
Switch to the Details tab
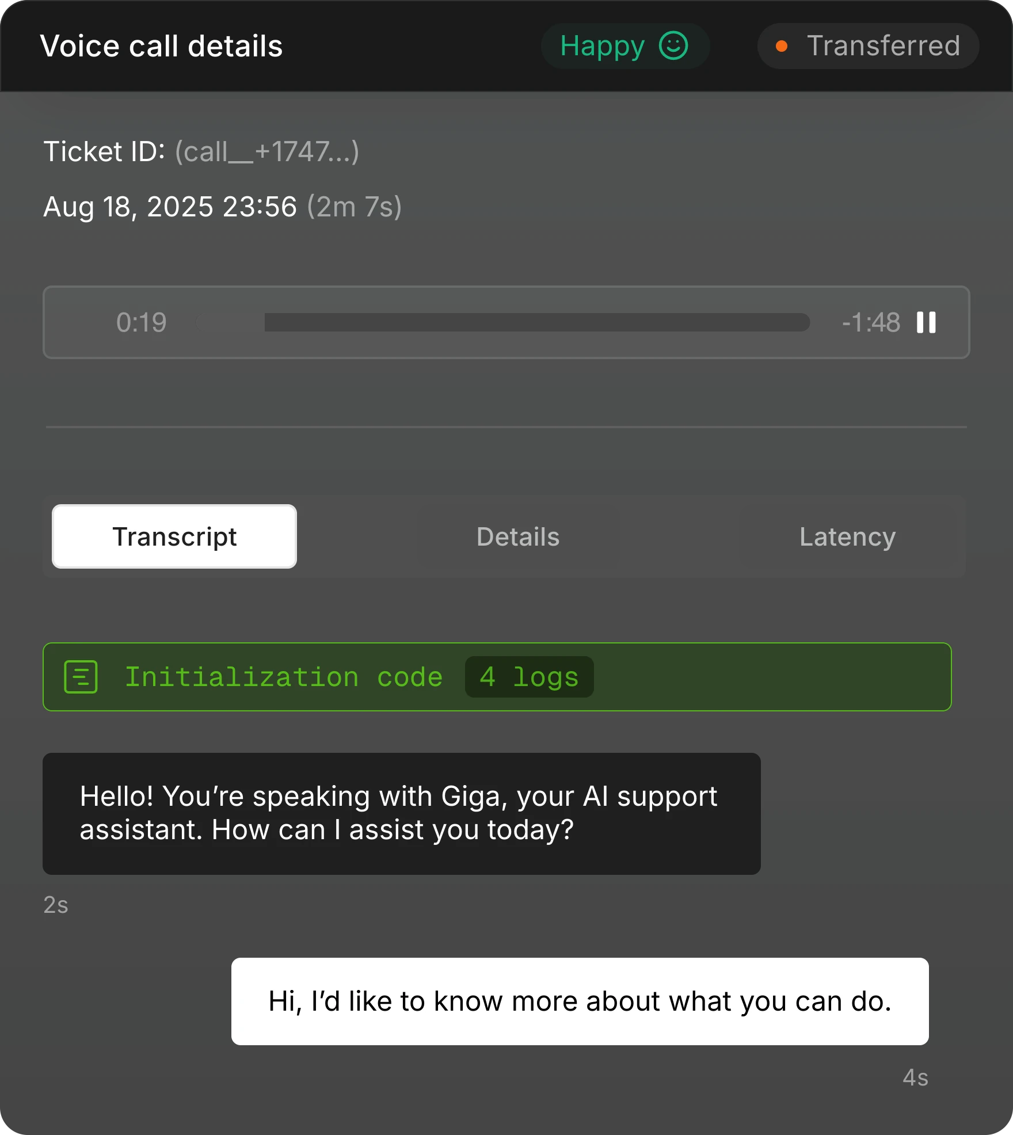pyautogui.click(x=518, y=536)
